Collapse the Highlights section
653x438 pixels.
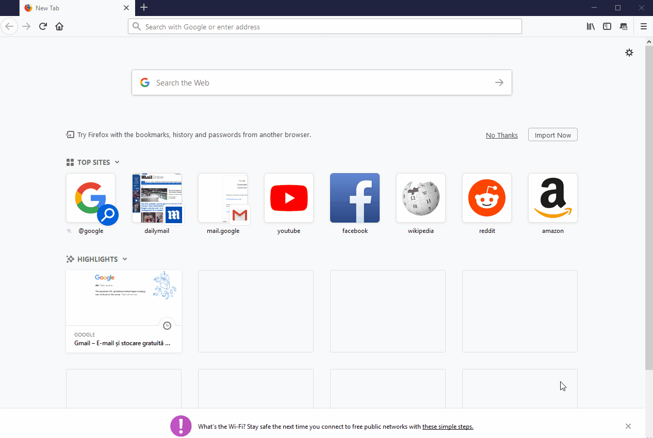(125, 259)
